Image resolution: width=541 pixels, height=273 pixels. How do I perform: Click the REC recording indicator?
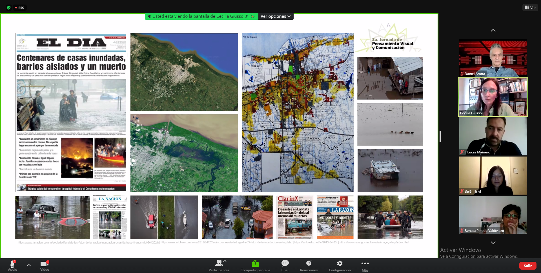pyautogui.click(x=20, y=8)
